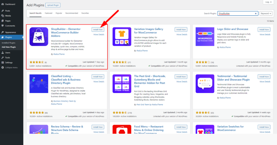Open the Keyword search type dropdown
The width and height of the screenshot is (277, 145).
click(x=266, y=13)
